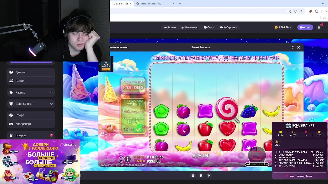Open Киберспорт in the top navigation
The image size is (328, 184).
pos(229,27)
